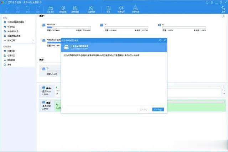Screen dimensions: 228x152
Task: Select 硬盘0 基本 GPT in the disk map
Action: click(x=47, y=91)
